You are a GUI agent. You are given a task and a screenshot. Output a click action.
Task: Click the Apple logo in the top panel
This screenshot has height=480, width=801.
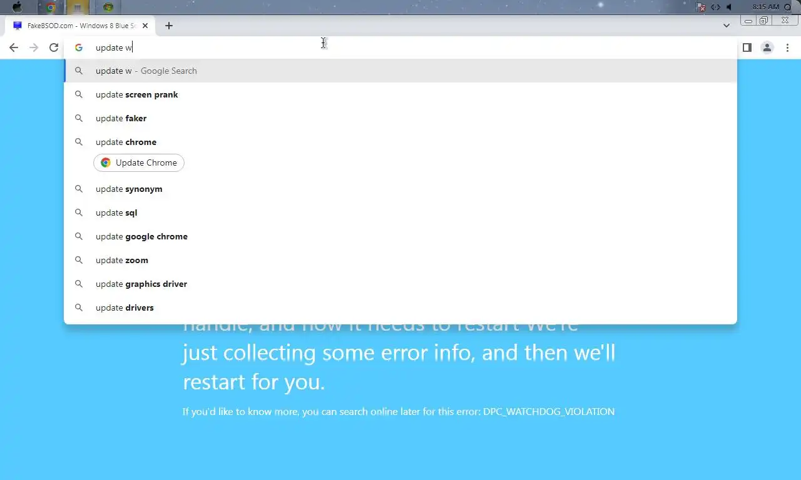pos(17,7)
